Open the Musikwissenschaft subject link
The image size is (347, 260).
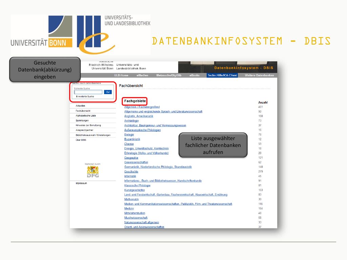point(136,218)
